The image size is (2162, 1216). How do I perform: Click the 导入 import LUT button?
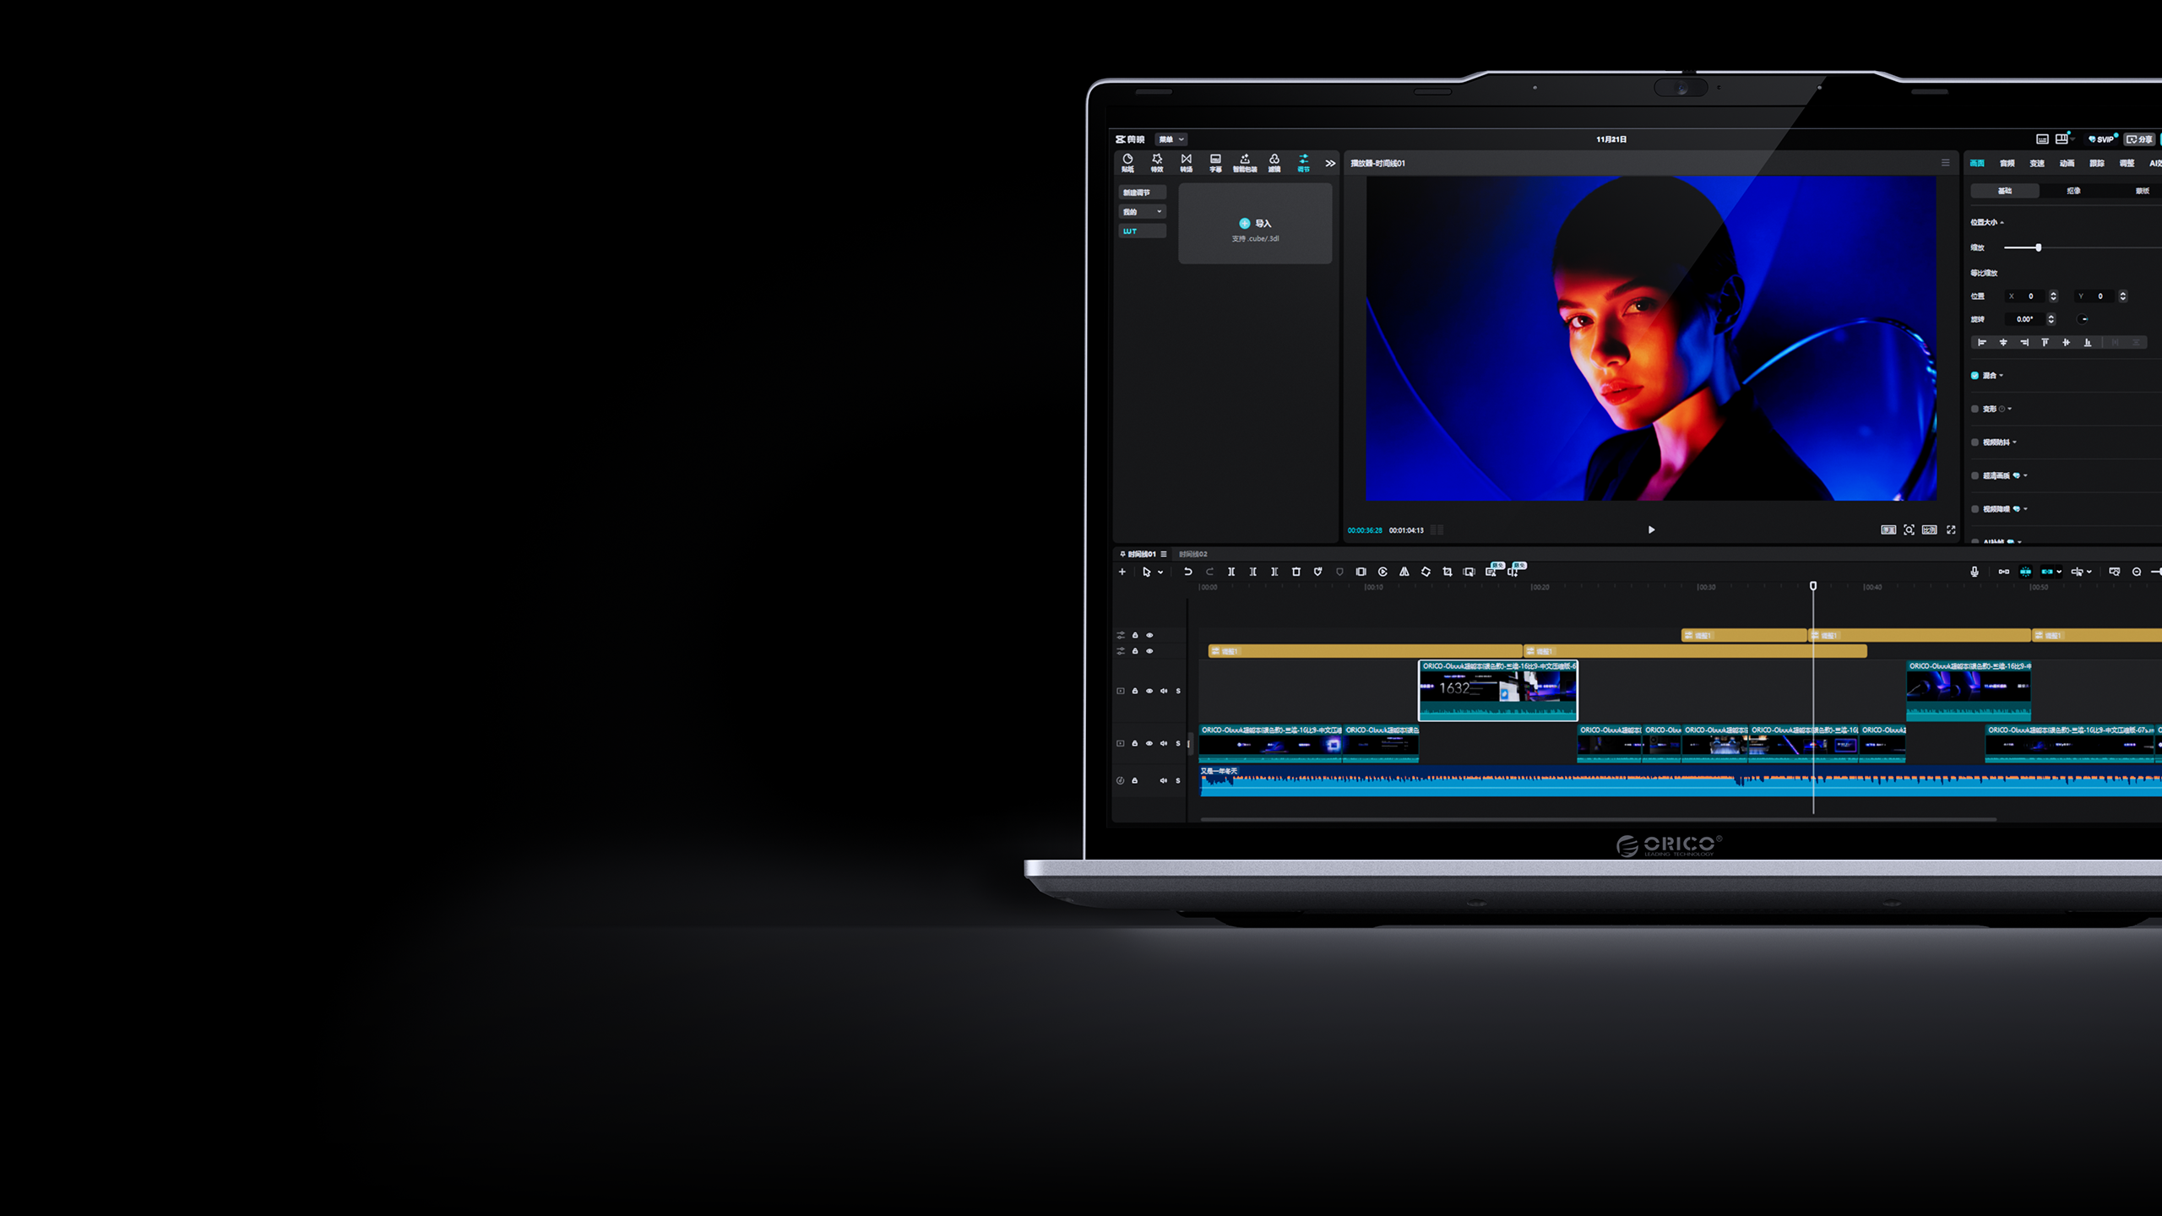tap(1255, 224)
